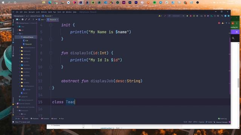Hide the Project panel with minus icon
This screenshot has width=241, height=135.
(37, 19)
